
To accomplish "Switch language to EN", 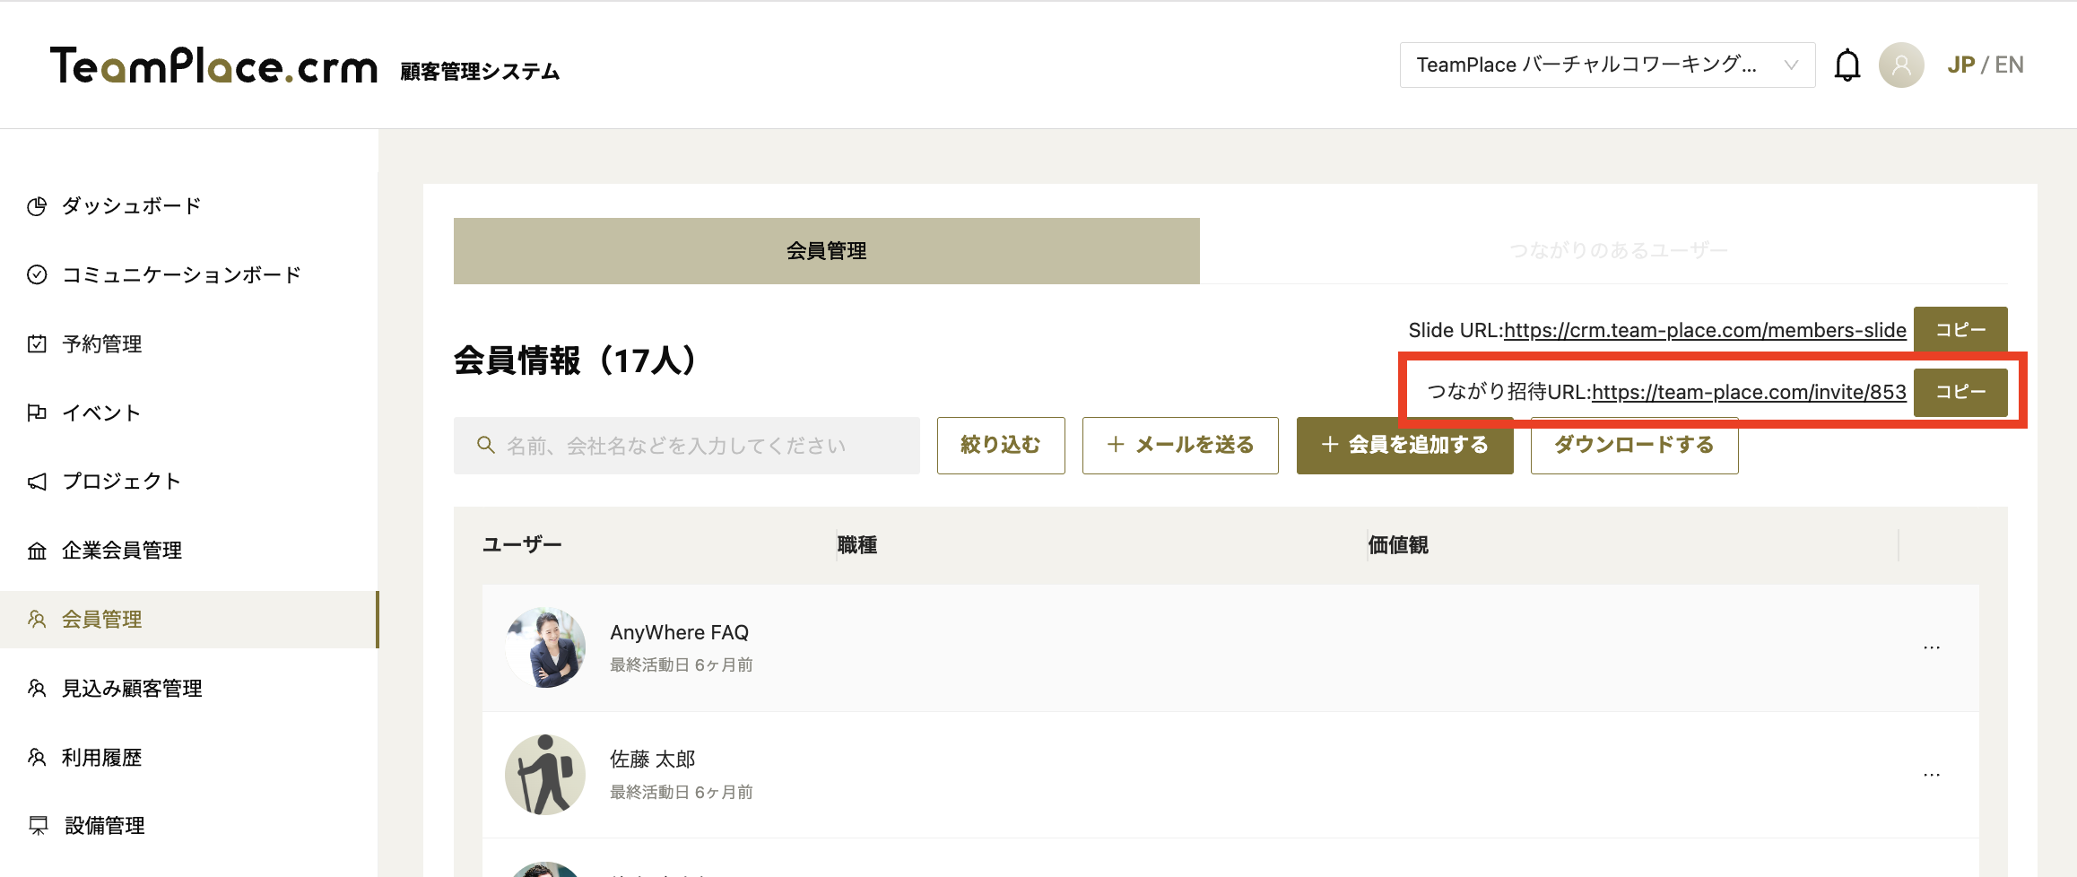I will click(2009, 65).
